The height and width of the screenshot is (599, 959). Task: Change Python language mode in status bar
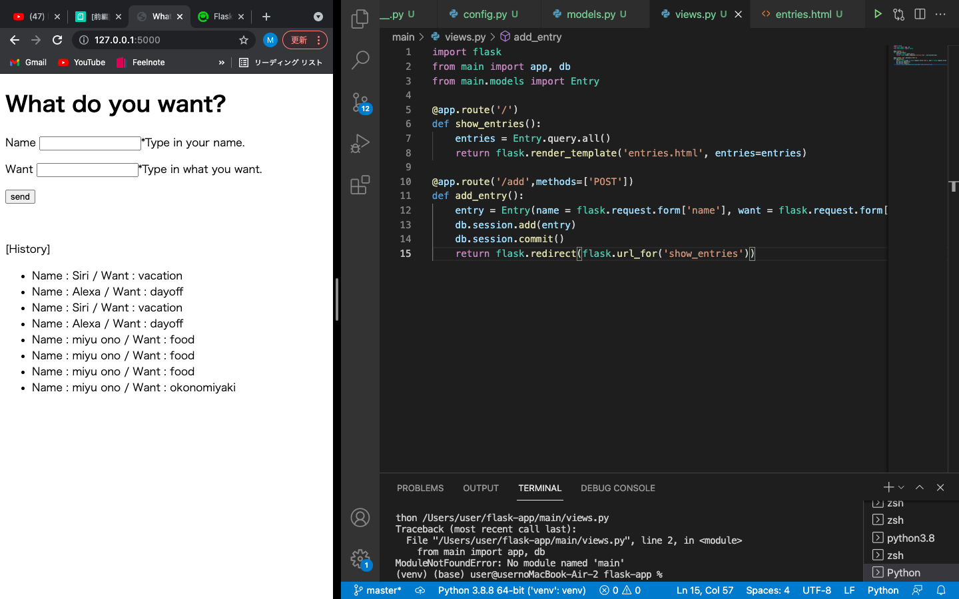pyautogui.click(x=883, y=590)
